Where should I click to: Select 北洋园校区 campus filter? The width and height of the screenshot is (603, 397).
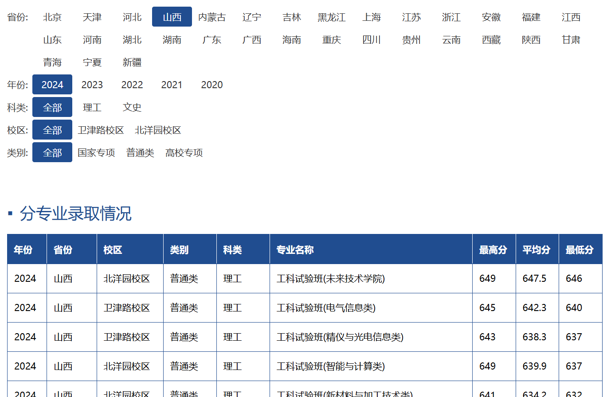158,130
